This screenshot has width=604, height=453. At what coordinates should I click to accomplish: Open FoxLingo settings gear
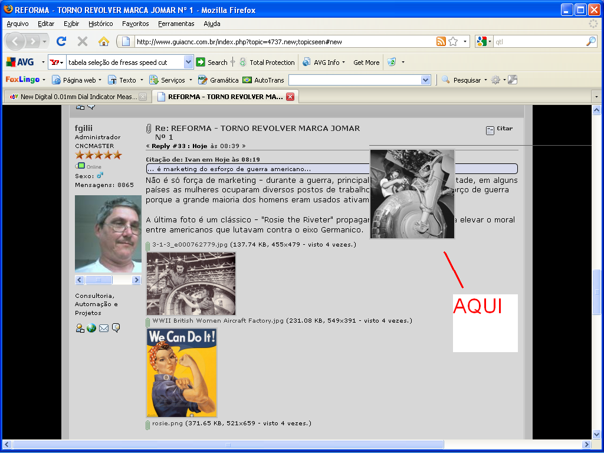coord(495,80)
